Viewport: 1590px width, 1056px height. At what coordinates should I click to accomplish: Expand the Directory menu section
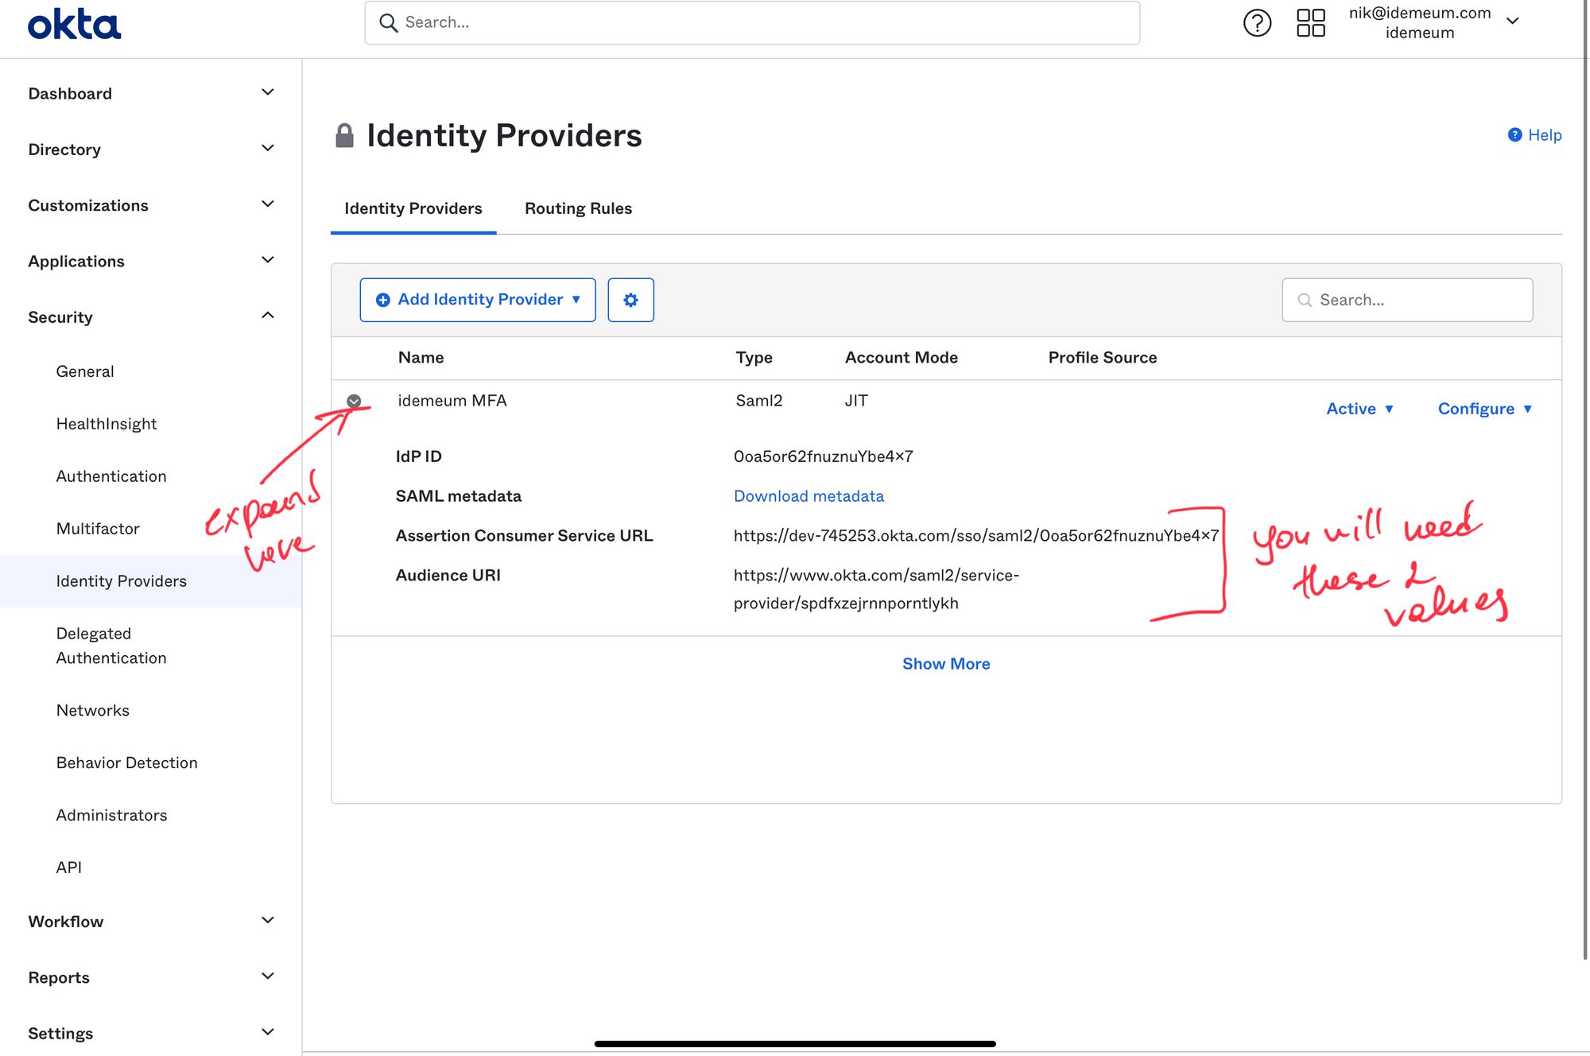[151, 149]
